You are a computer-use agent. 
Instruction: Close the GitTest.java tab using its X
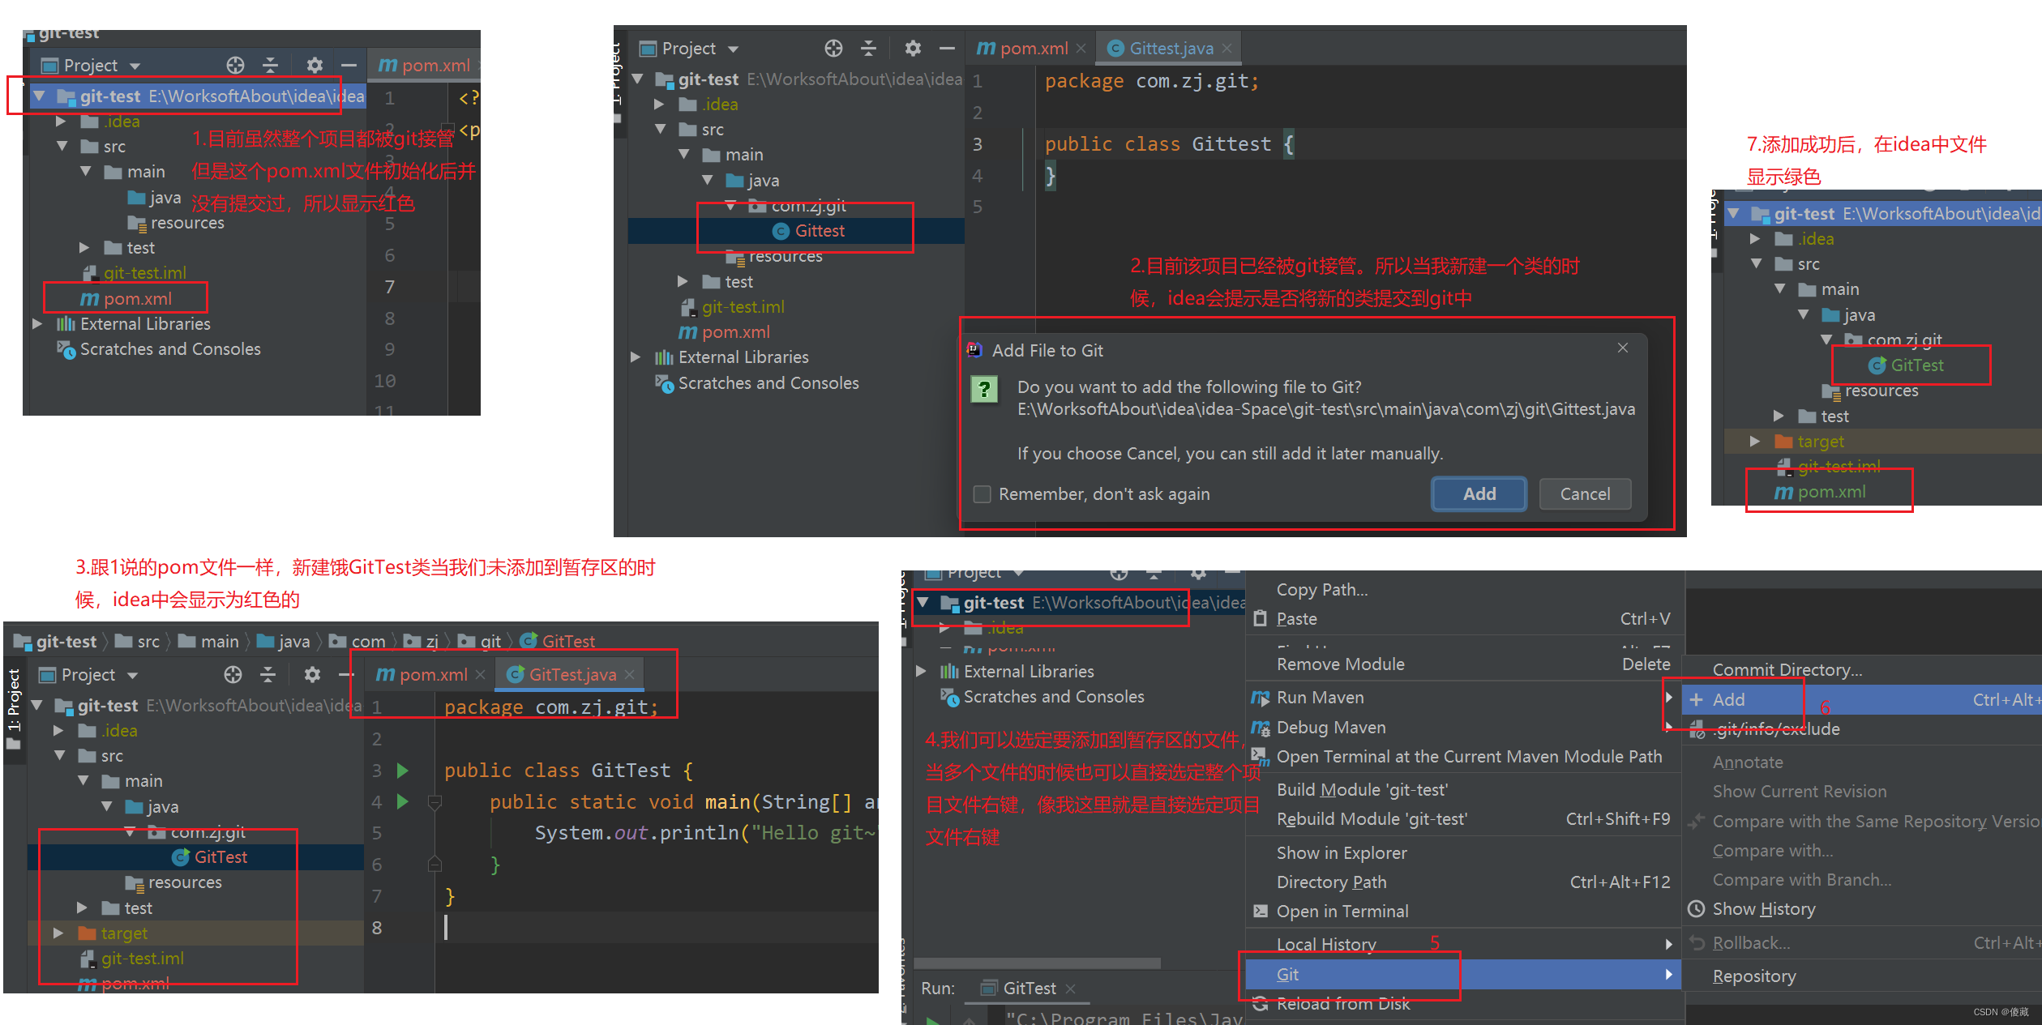point(629,674)
